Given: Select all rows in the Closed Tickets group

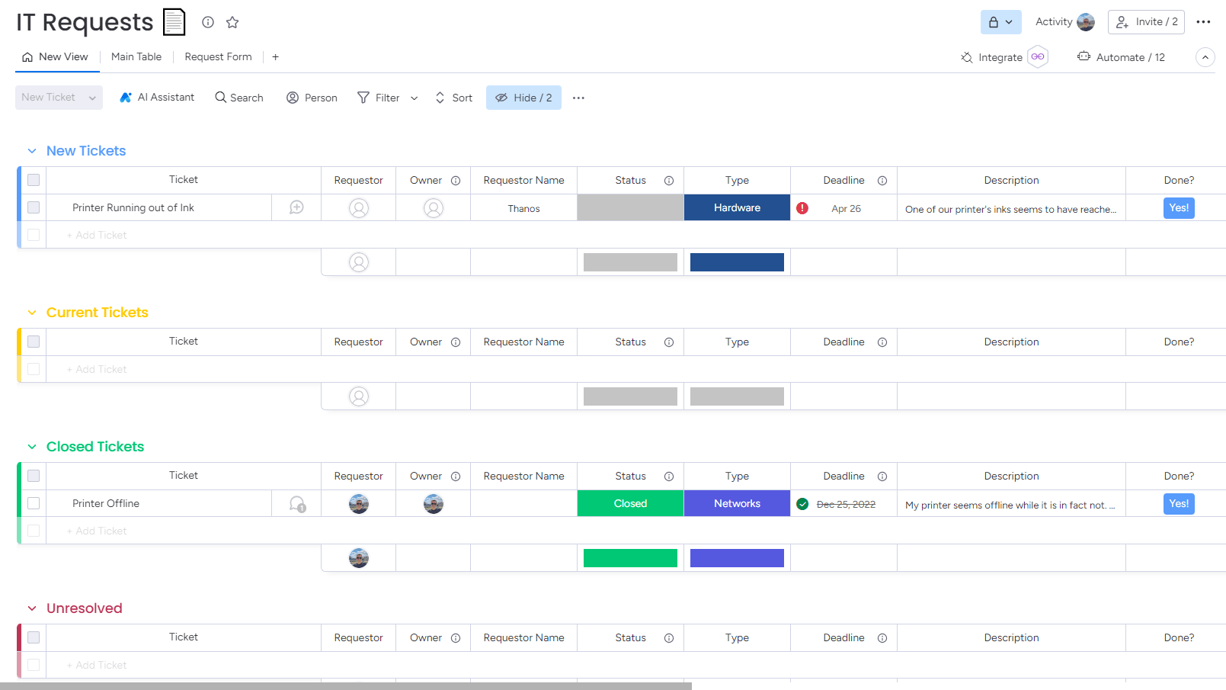Looking at the screenshot, I should point(33,475).
